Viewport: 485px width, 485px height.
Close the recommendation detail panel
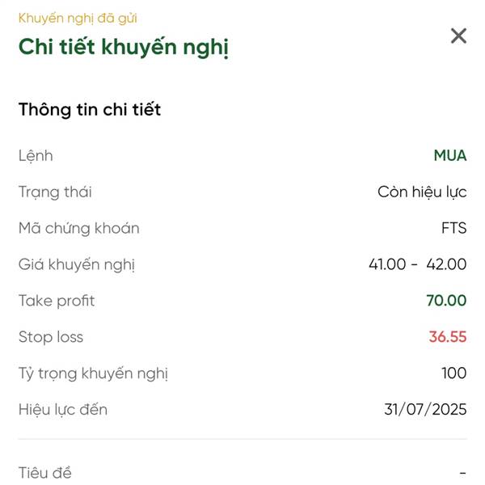(x=458, y=36)
